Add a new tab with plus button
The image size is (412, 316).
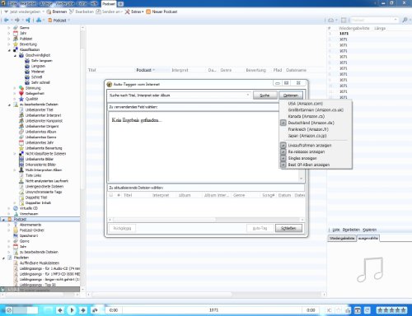coord(120,4)
